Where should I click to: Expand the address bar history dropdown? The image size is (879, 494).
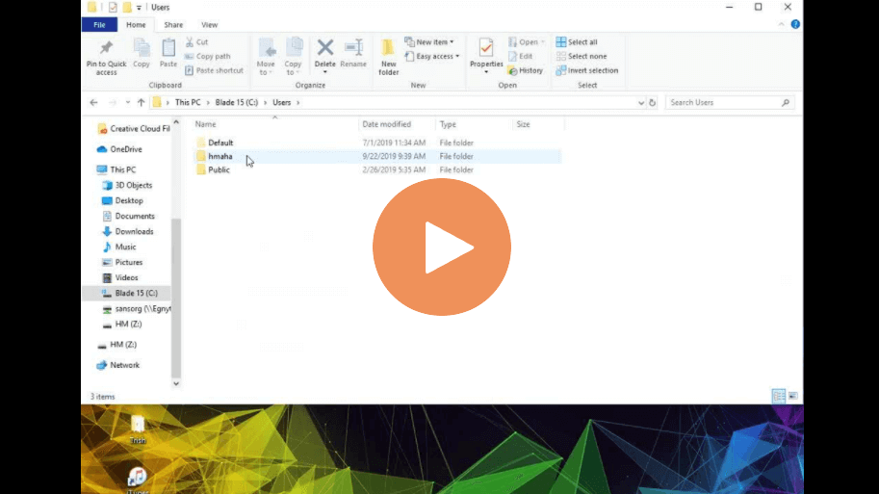[x=641, y=102]
